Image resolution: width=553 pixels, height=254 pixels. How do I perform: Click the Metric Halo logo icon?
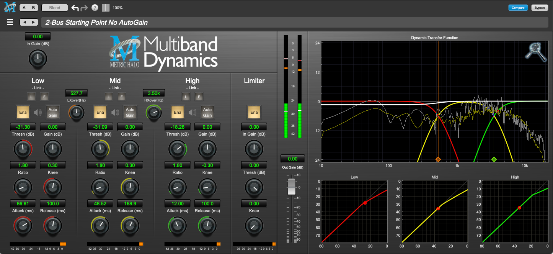[10, 7]
